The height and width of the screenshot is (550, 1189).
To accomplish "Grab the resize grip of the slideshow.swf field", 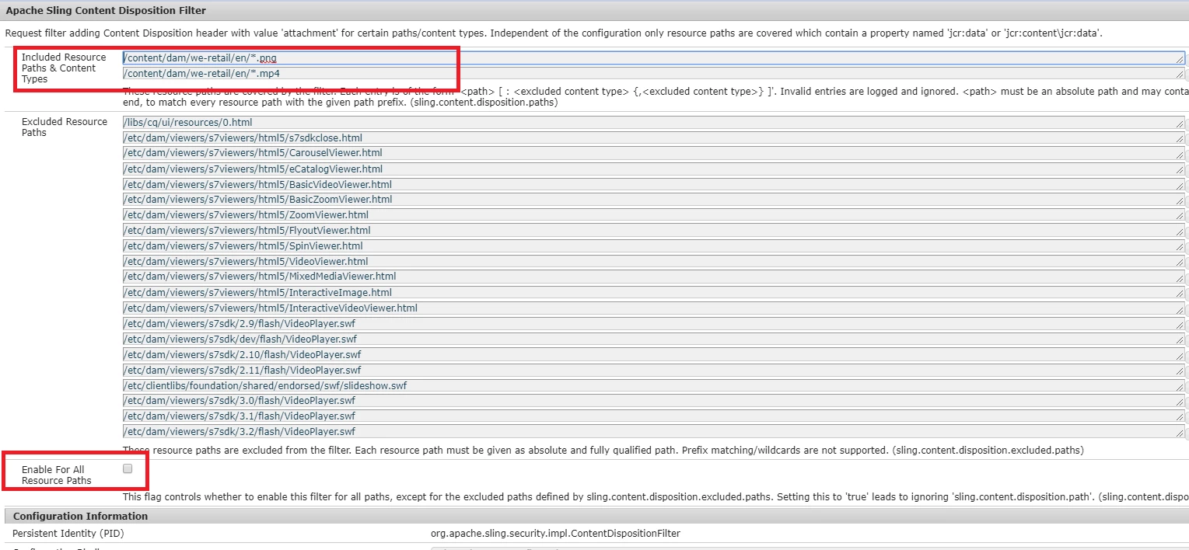I will [x=1180, y=388].
